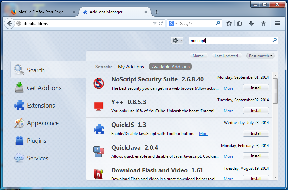Click the back navigation arrow
Image resolution: width=288 pixels, height=190 pixels.
coord(9,23)
